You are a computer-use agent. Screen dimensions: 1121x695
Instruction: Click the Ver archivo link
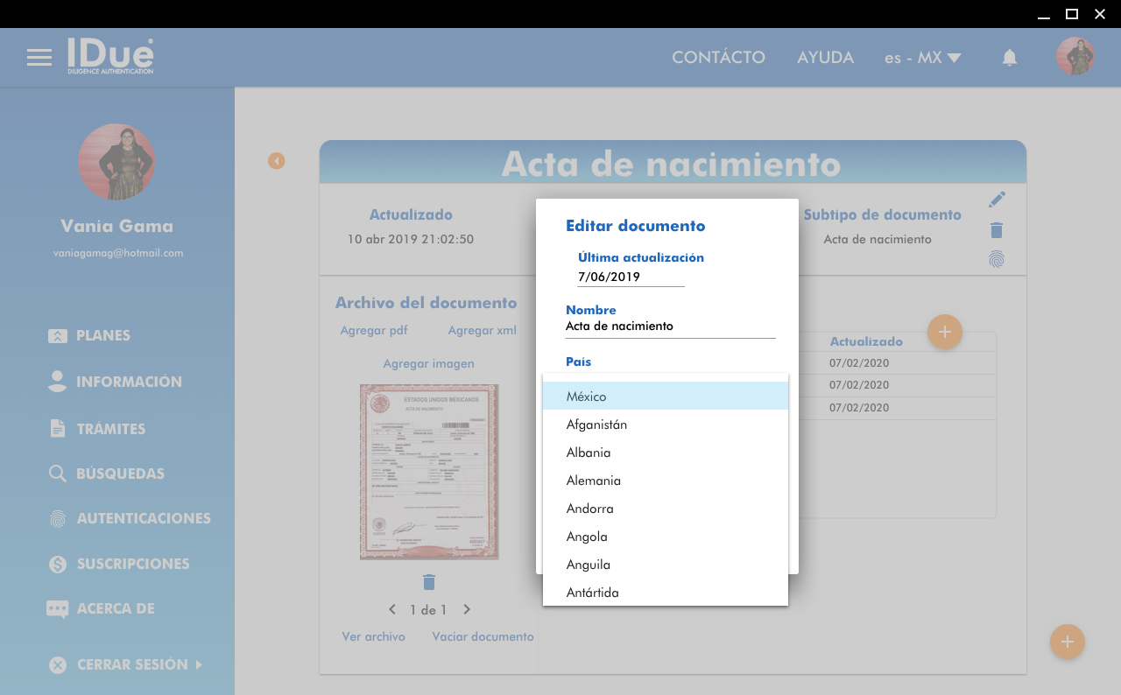pyautogui.click(x=374, y=636)
